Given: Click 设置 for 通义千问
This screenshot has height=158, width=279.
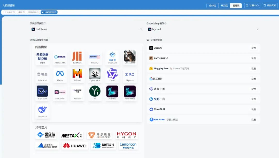Looking at the screenshot, I should [254, 89].
